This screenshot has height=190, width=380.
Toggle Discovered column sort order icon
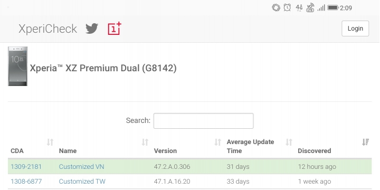[x=365, y=142]
